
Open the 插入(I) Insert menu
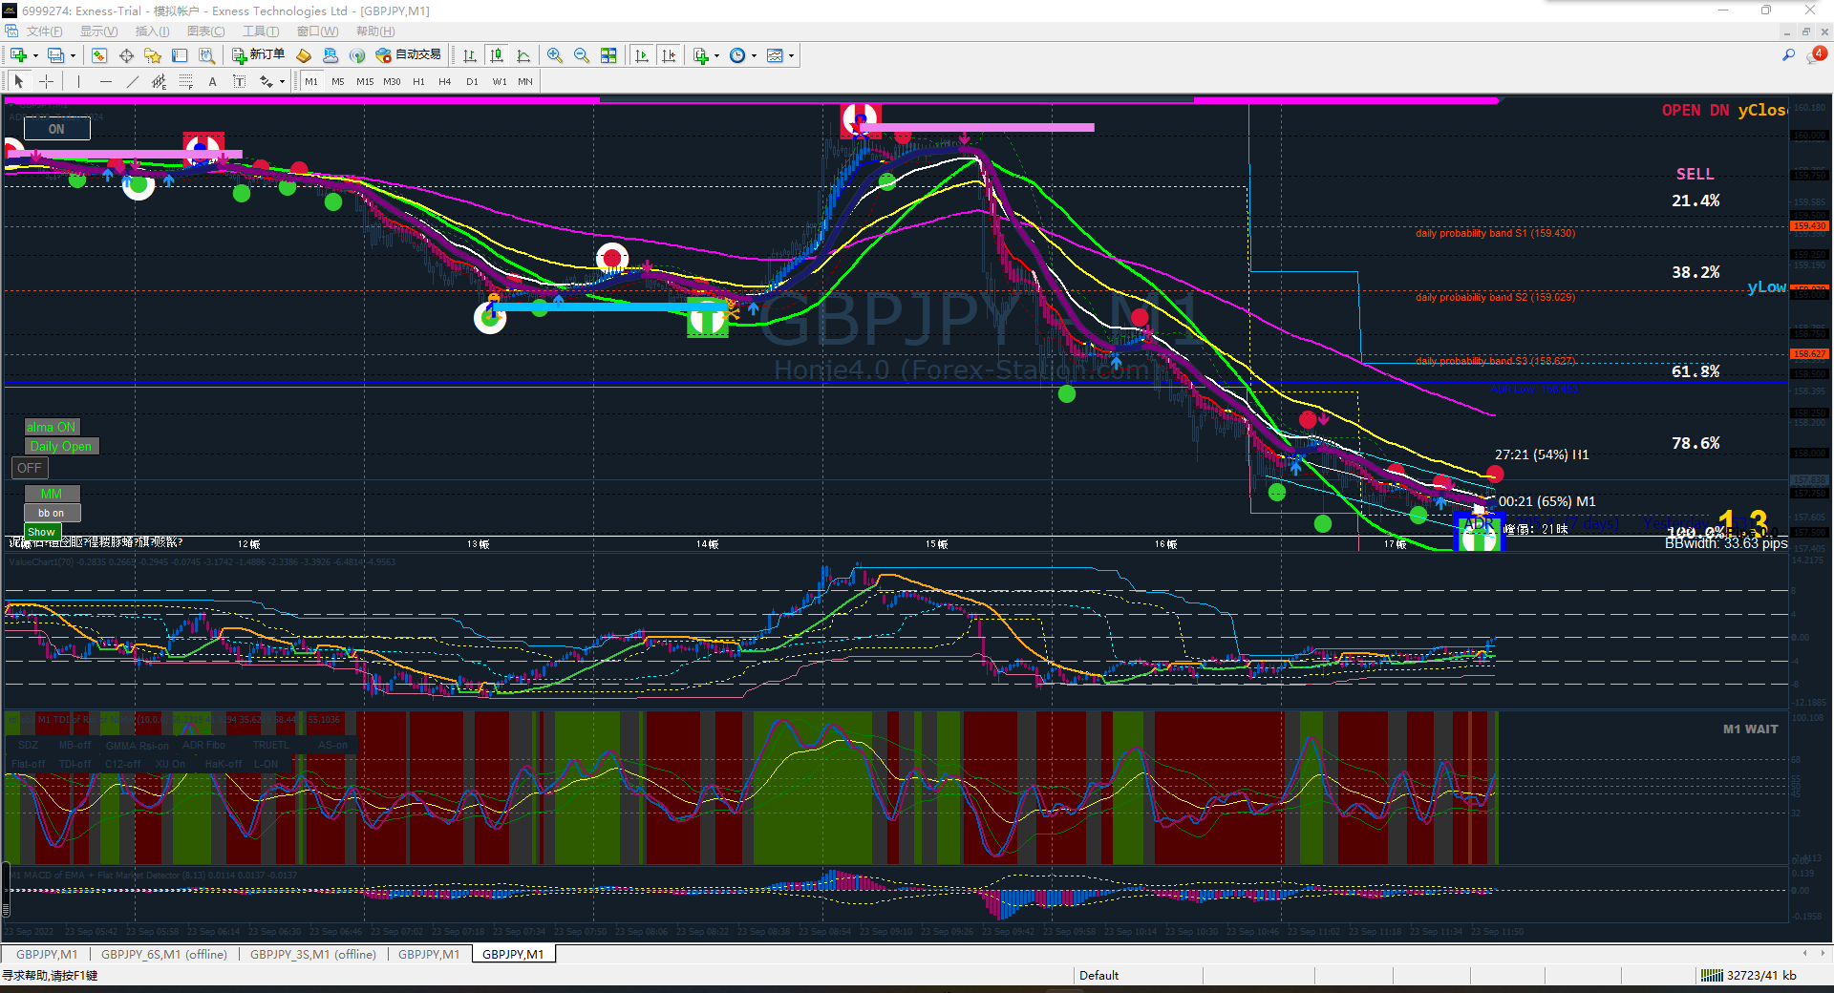pos(152,32)
